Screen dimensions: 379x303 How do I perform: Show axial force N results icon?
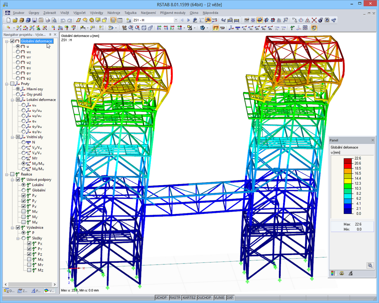(238, 28)
